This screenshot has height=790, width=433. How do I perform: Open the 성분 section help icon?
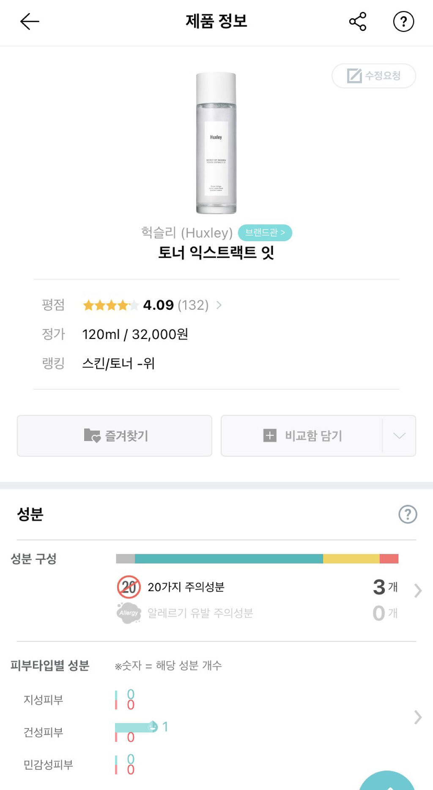tap(408, 515)
